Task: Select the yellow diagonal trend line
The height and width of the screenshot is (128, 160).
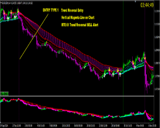Action: (34, 36)
